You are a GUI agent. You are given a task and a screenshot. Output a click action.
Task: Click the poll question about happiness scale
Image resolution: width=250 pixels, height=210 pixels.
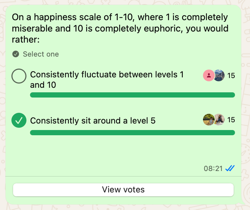click(x=120, y=29)
